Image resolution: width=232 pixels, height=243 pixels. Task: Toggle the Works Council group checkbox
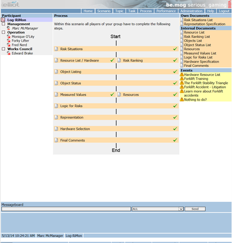pos(4,49)
